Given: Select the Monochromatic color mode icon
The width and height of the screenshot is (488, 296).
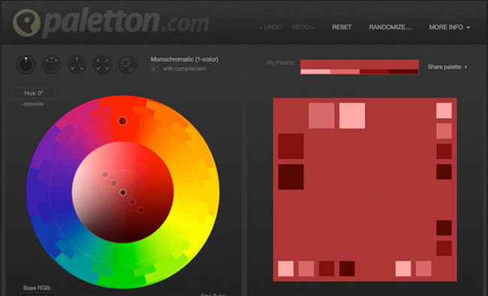Looking at the screenshot, I should coord(26,65).
